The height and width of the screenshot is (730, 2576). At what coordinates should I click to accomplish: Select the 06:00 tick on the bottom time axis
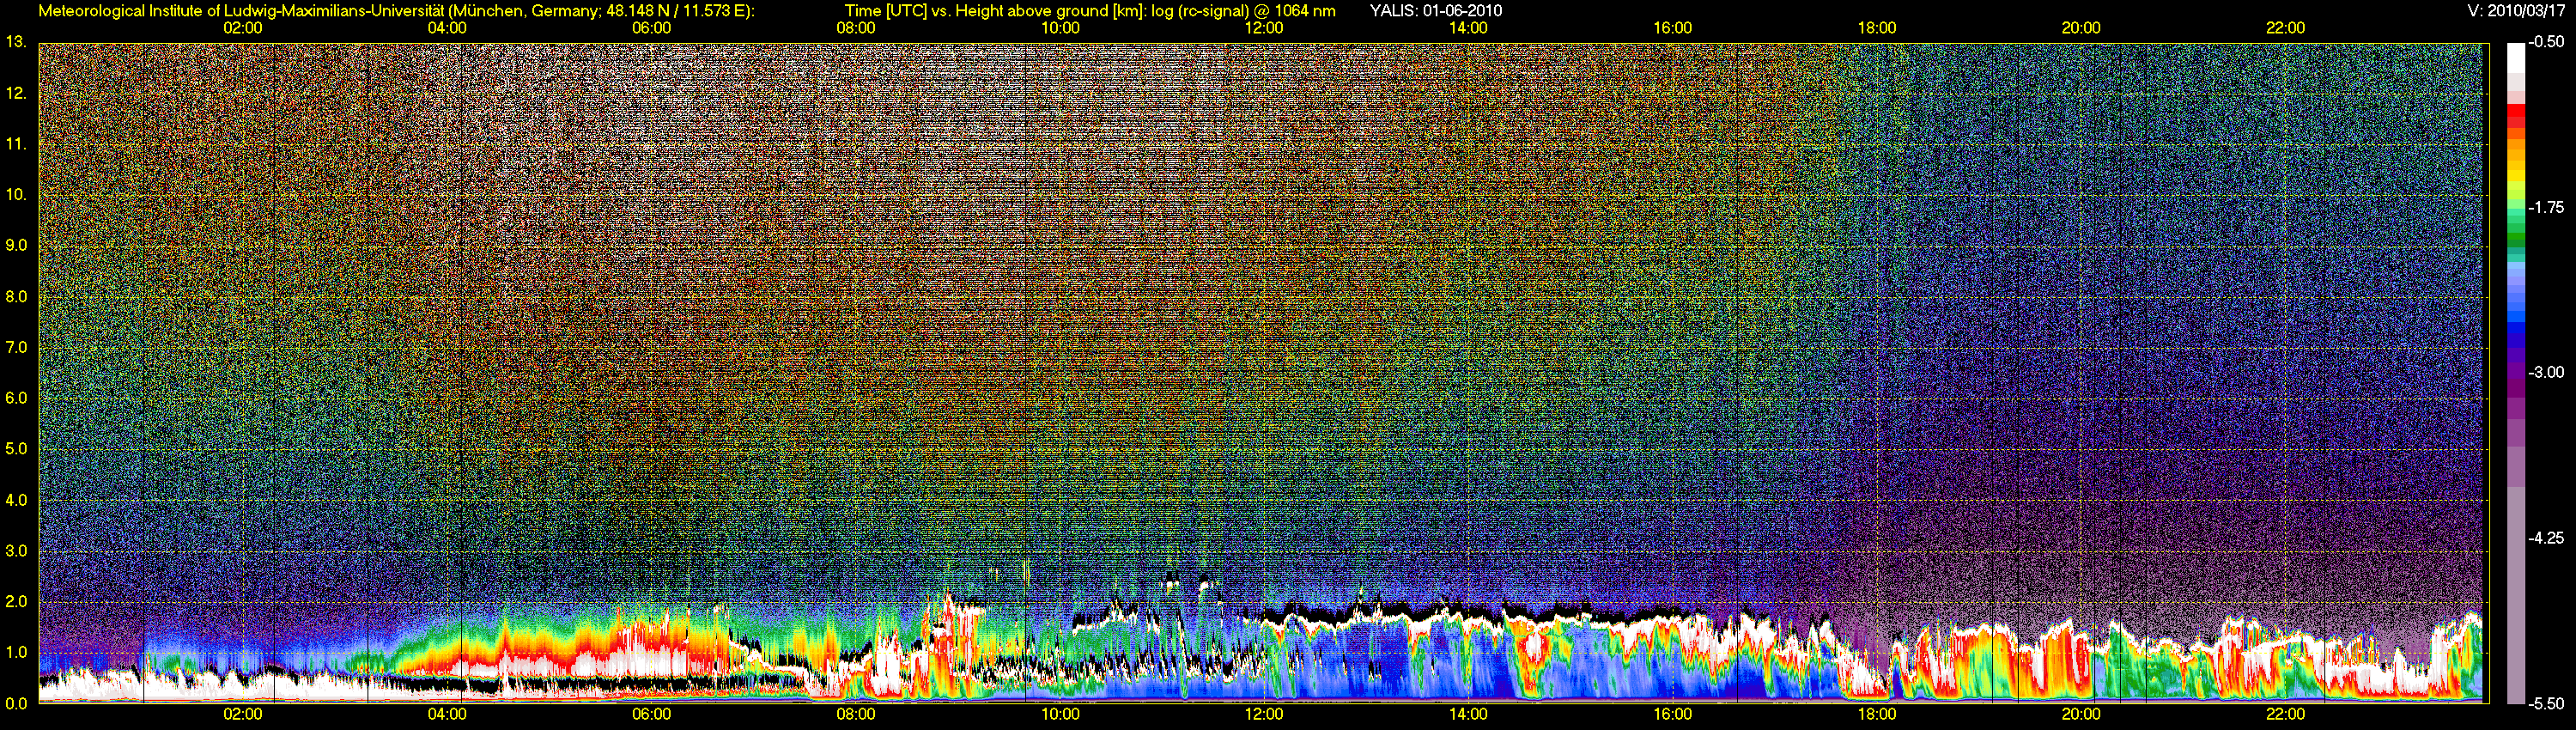click(651, 714)
